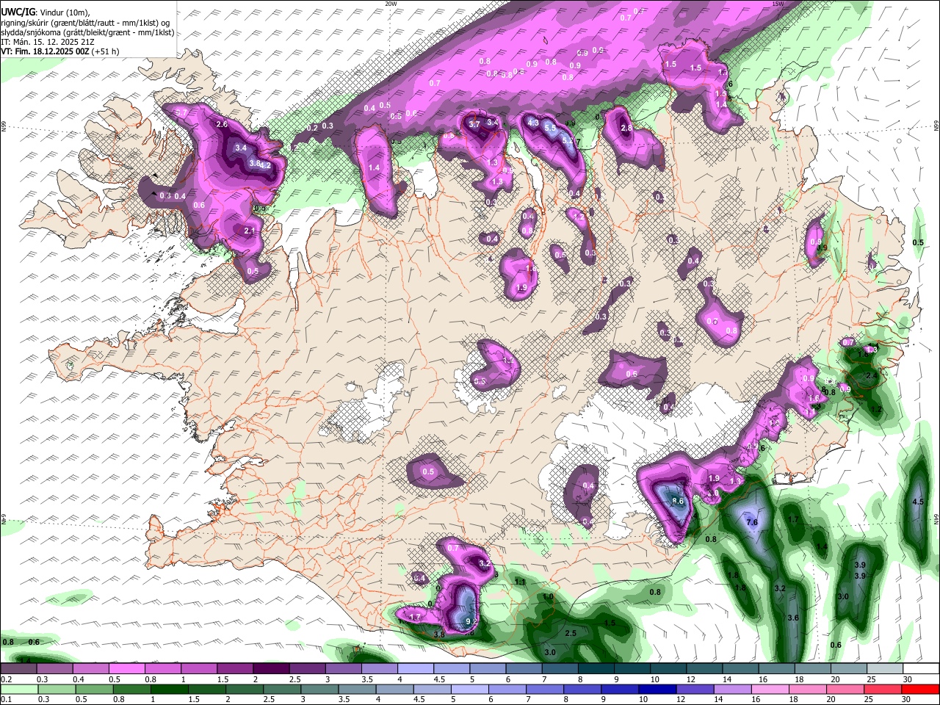Pick the deep blue rain swatch between 10 and 12

pos(656,689)
